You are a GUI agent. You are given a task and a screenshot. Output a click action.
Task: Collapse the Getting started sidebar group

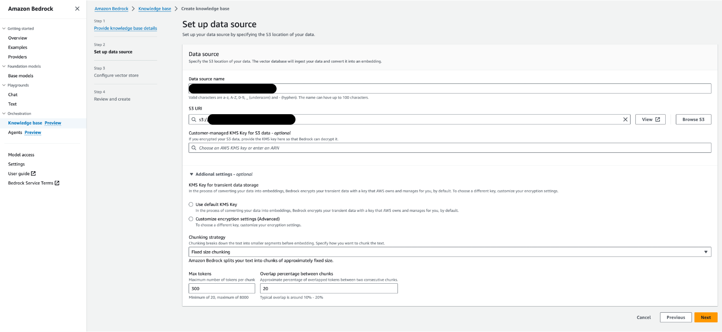4,29
